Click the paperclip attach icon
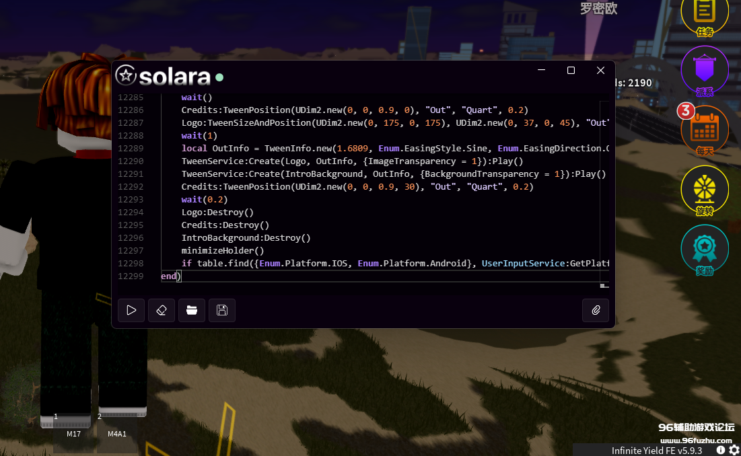 point(596,310)
